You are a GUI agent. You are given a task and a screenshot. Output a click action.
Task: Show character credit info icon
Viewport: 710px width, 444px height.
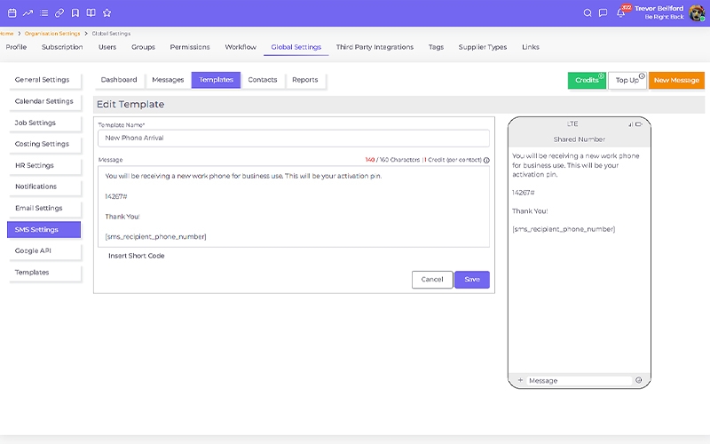[x=486, y=160]
